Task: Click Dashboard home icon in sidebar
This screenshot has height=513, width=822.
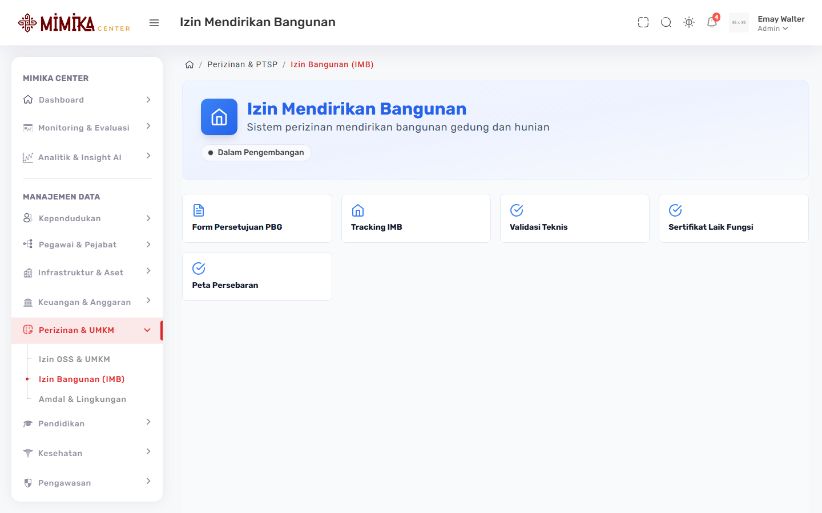Action: [28, 100]
